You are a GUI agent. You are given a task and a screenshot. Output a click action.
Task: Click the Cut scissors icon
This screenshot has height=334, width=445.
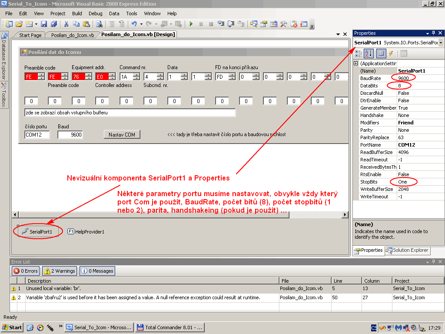click(x=66, y=24)
